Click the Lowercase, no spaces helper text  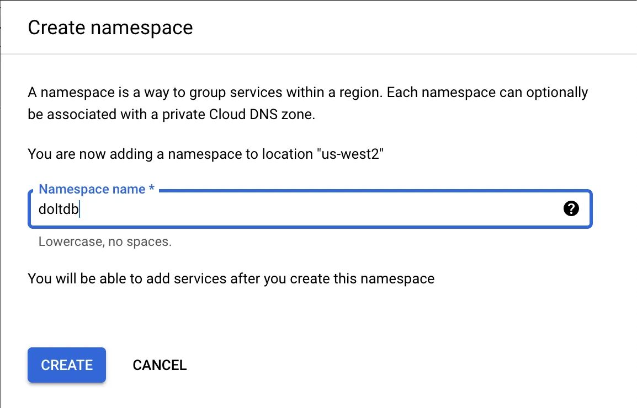click(104, 241)
